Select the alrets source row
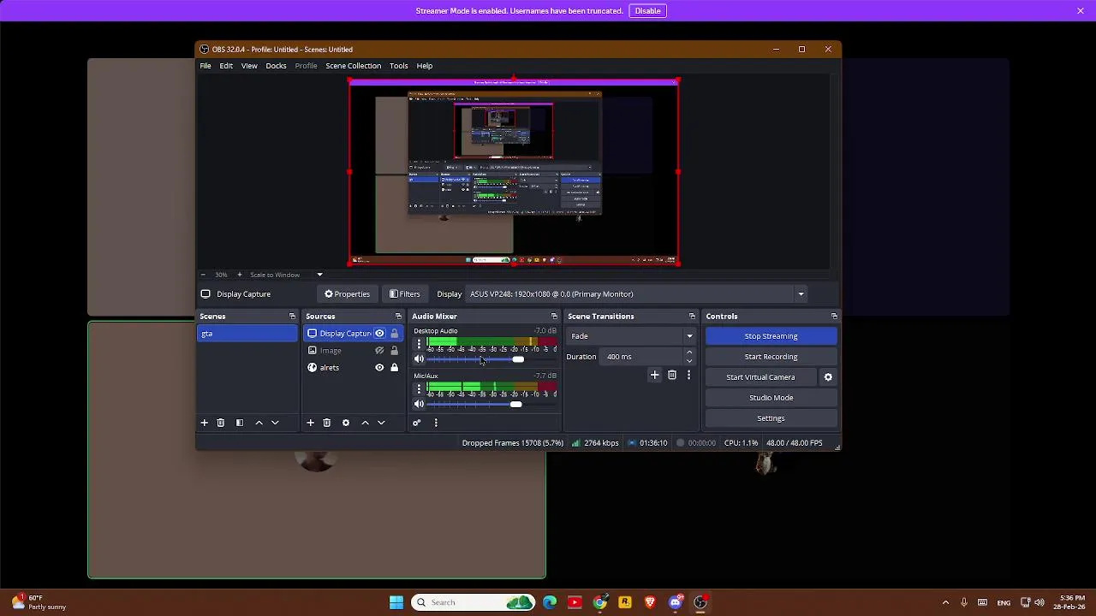Screen dimensions: 1096x616 pos(353,368)
